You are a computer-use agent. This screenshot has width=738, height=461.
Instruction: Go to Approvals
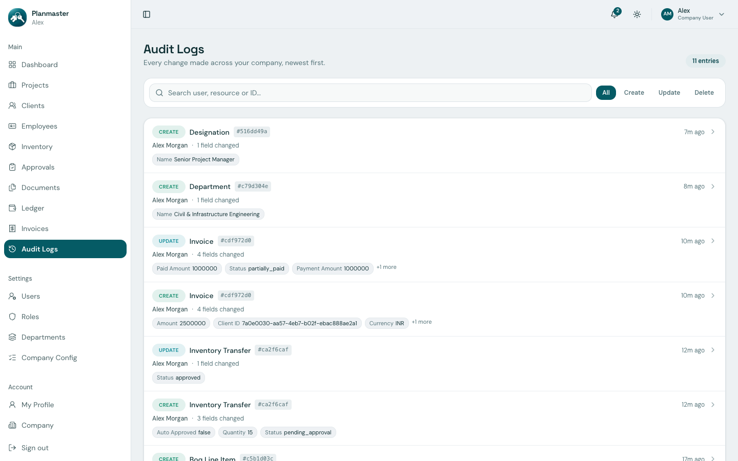coord(65,167)
